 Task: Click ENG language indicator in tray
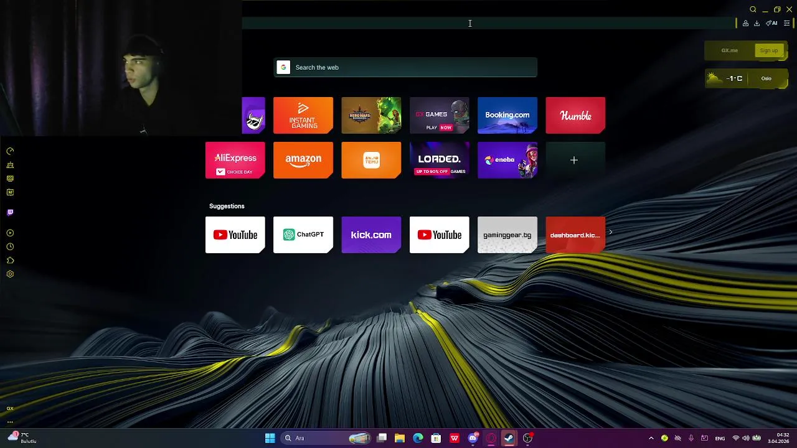coord(720,439)
